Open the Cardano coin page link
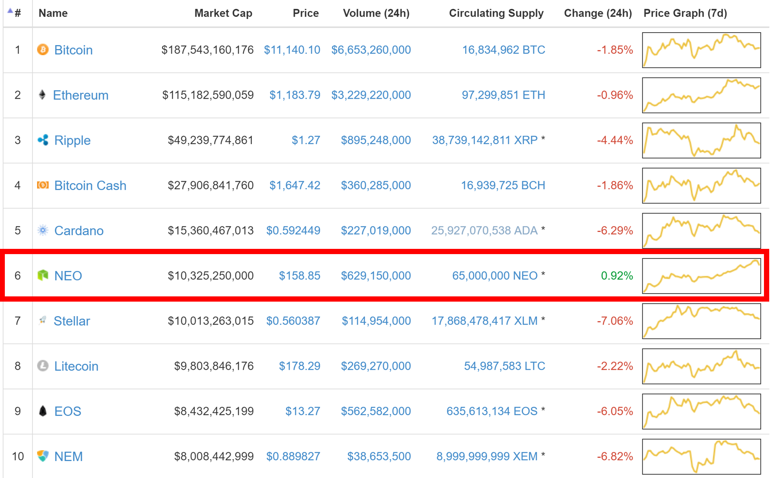The width and height of the screenshot is (770, 478). tap(79, 230)
